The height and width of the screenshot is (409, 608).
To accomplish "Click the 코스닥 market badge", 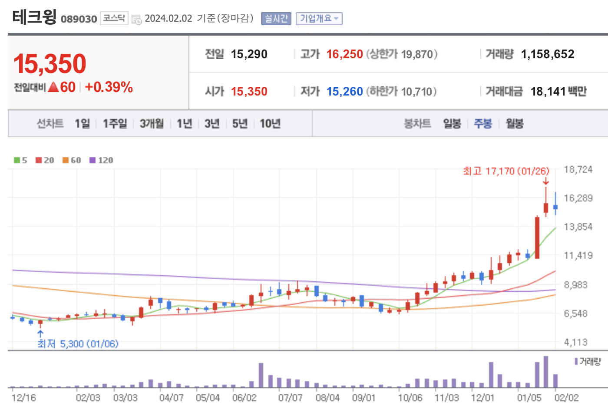I will coord(114,18).
